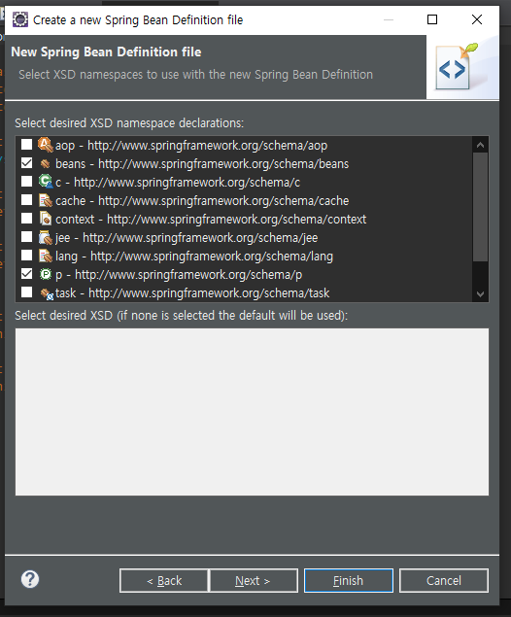The image size is (511, 617).
Task: Tick the context namespace checkbox
Action: [27, 218]
